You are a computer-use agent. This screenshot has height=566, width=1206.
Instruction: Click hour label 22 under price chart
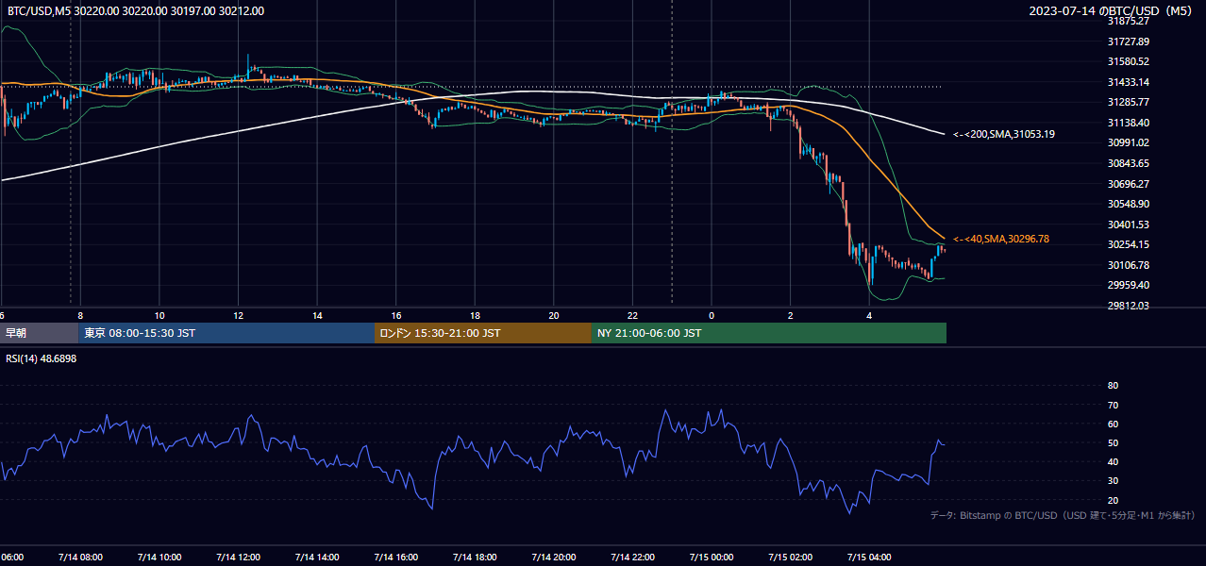coord(632,315)
